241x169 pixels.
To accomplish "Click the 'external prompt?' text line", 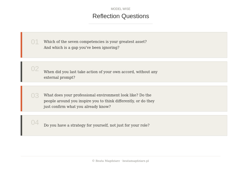I will tap(59, 77).
